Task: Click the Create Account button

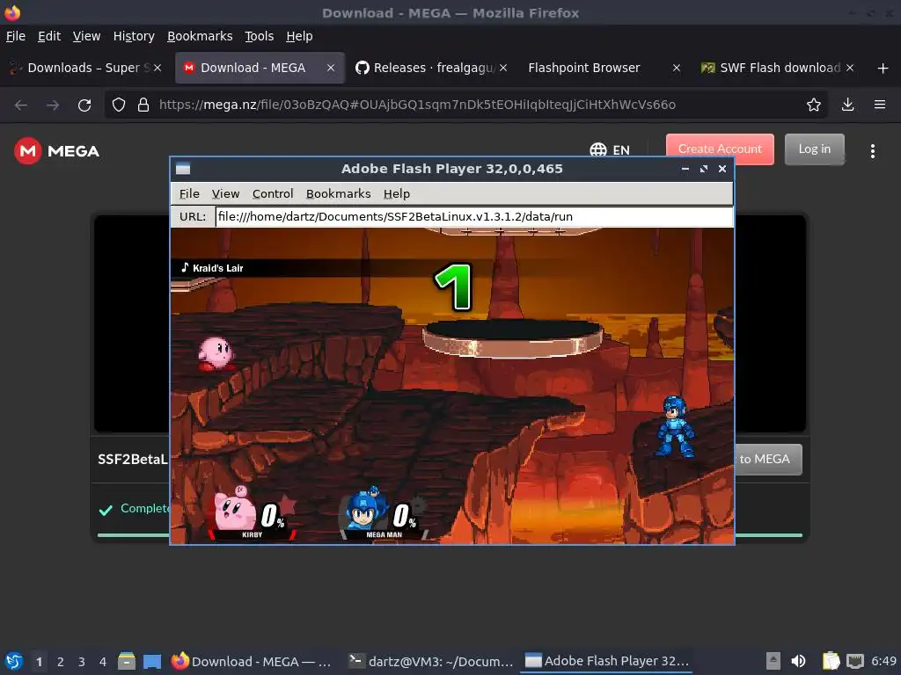Action: pyautogui.click(x=720, y=149)
